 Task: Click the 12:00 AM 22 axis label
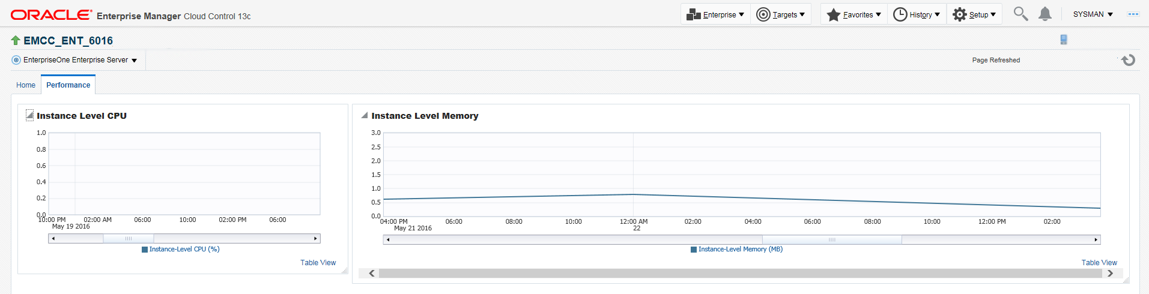[x=634, y=225]
